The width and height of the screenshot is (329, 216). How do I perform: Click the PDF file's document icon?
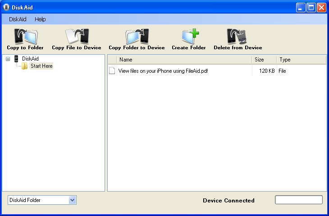[112, 70]
